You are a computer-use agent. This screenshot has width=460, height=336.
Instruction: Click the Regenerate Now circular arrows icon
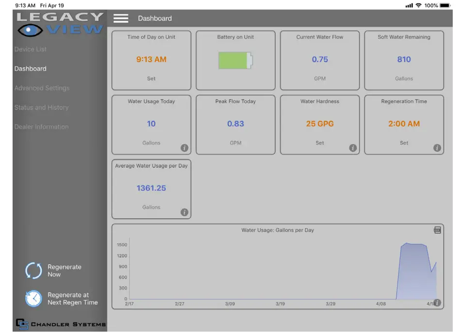coord(33,271)
